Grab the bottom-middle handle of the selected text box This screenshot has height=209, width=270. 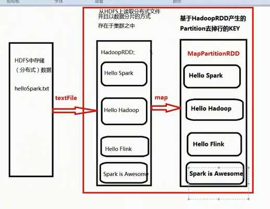pos(219,199)
